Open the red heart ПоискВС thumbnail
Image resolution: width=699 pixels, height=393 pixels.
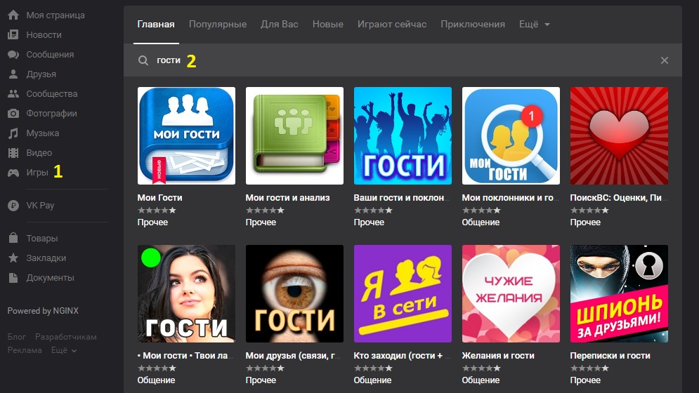[619, 135]
